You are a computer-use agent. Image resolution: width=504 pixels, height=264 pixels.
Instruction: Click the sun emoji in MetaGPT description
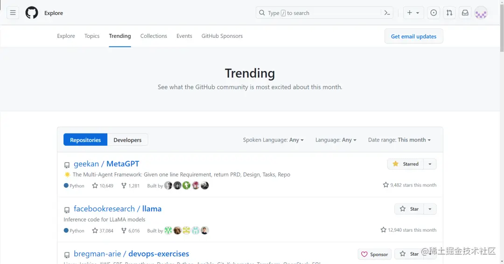(67, 174)
